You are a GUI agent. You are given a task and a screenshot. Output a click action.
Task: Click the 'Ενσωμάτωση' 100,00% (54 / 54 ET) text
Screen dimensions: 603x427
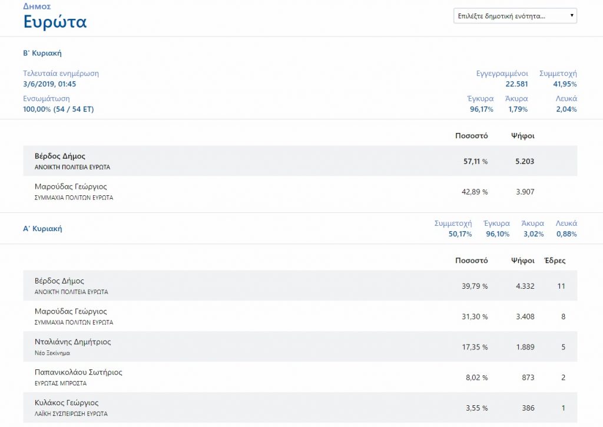[x=58, y=109]
